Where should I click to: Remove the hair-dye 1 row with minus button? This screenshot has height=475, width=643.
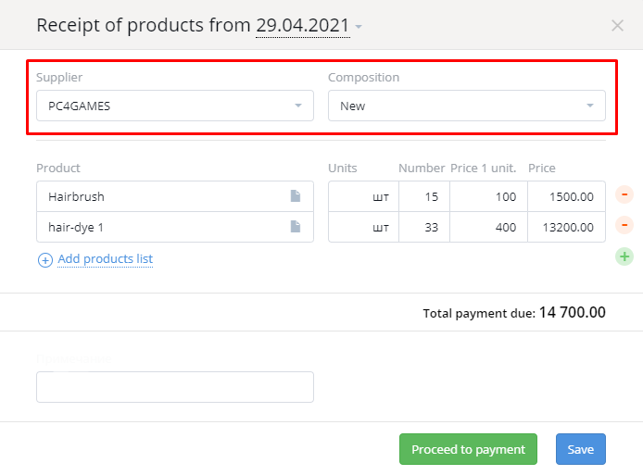624,225
